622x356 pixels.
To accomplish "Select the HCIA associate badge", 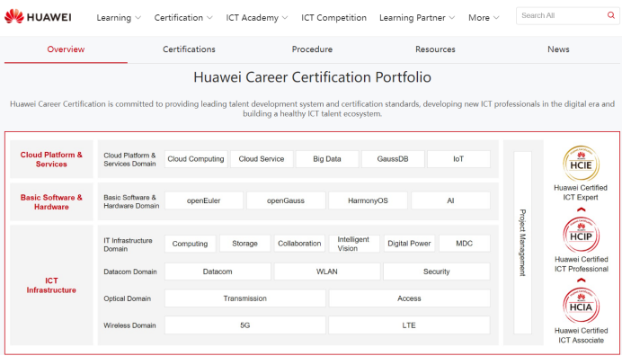I will tap(581, 306).
